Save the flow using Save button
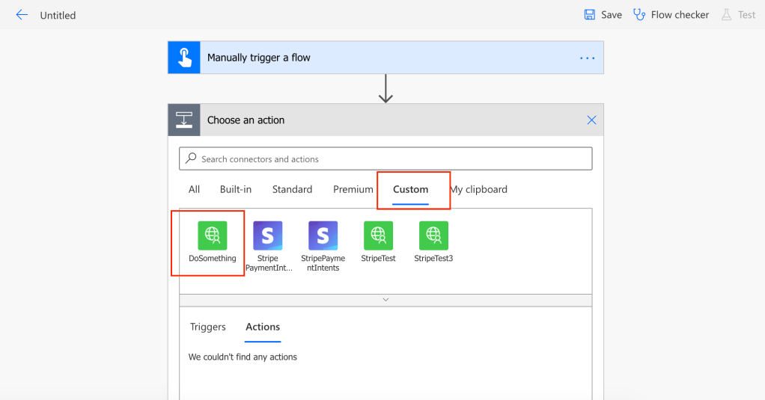Screen dimensions: 765x400 (x=603, y=15)
